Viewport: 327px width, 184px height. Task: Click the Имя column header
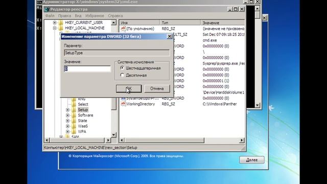pyautogui.click(x=139, y=22)
